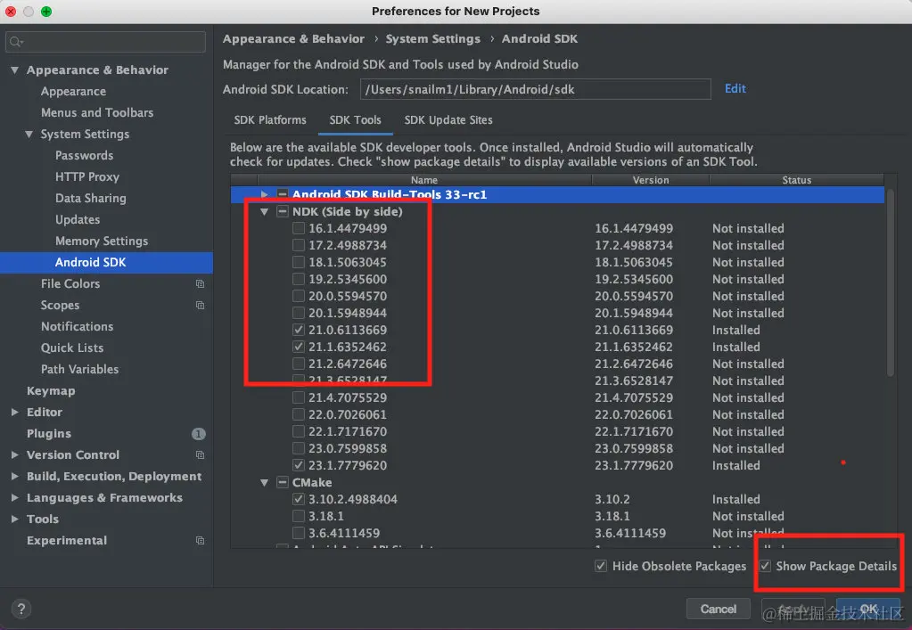Collapse the CMake group
The image size is (912, 630).
(265, 482)
